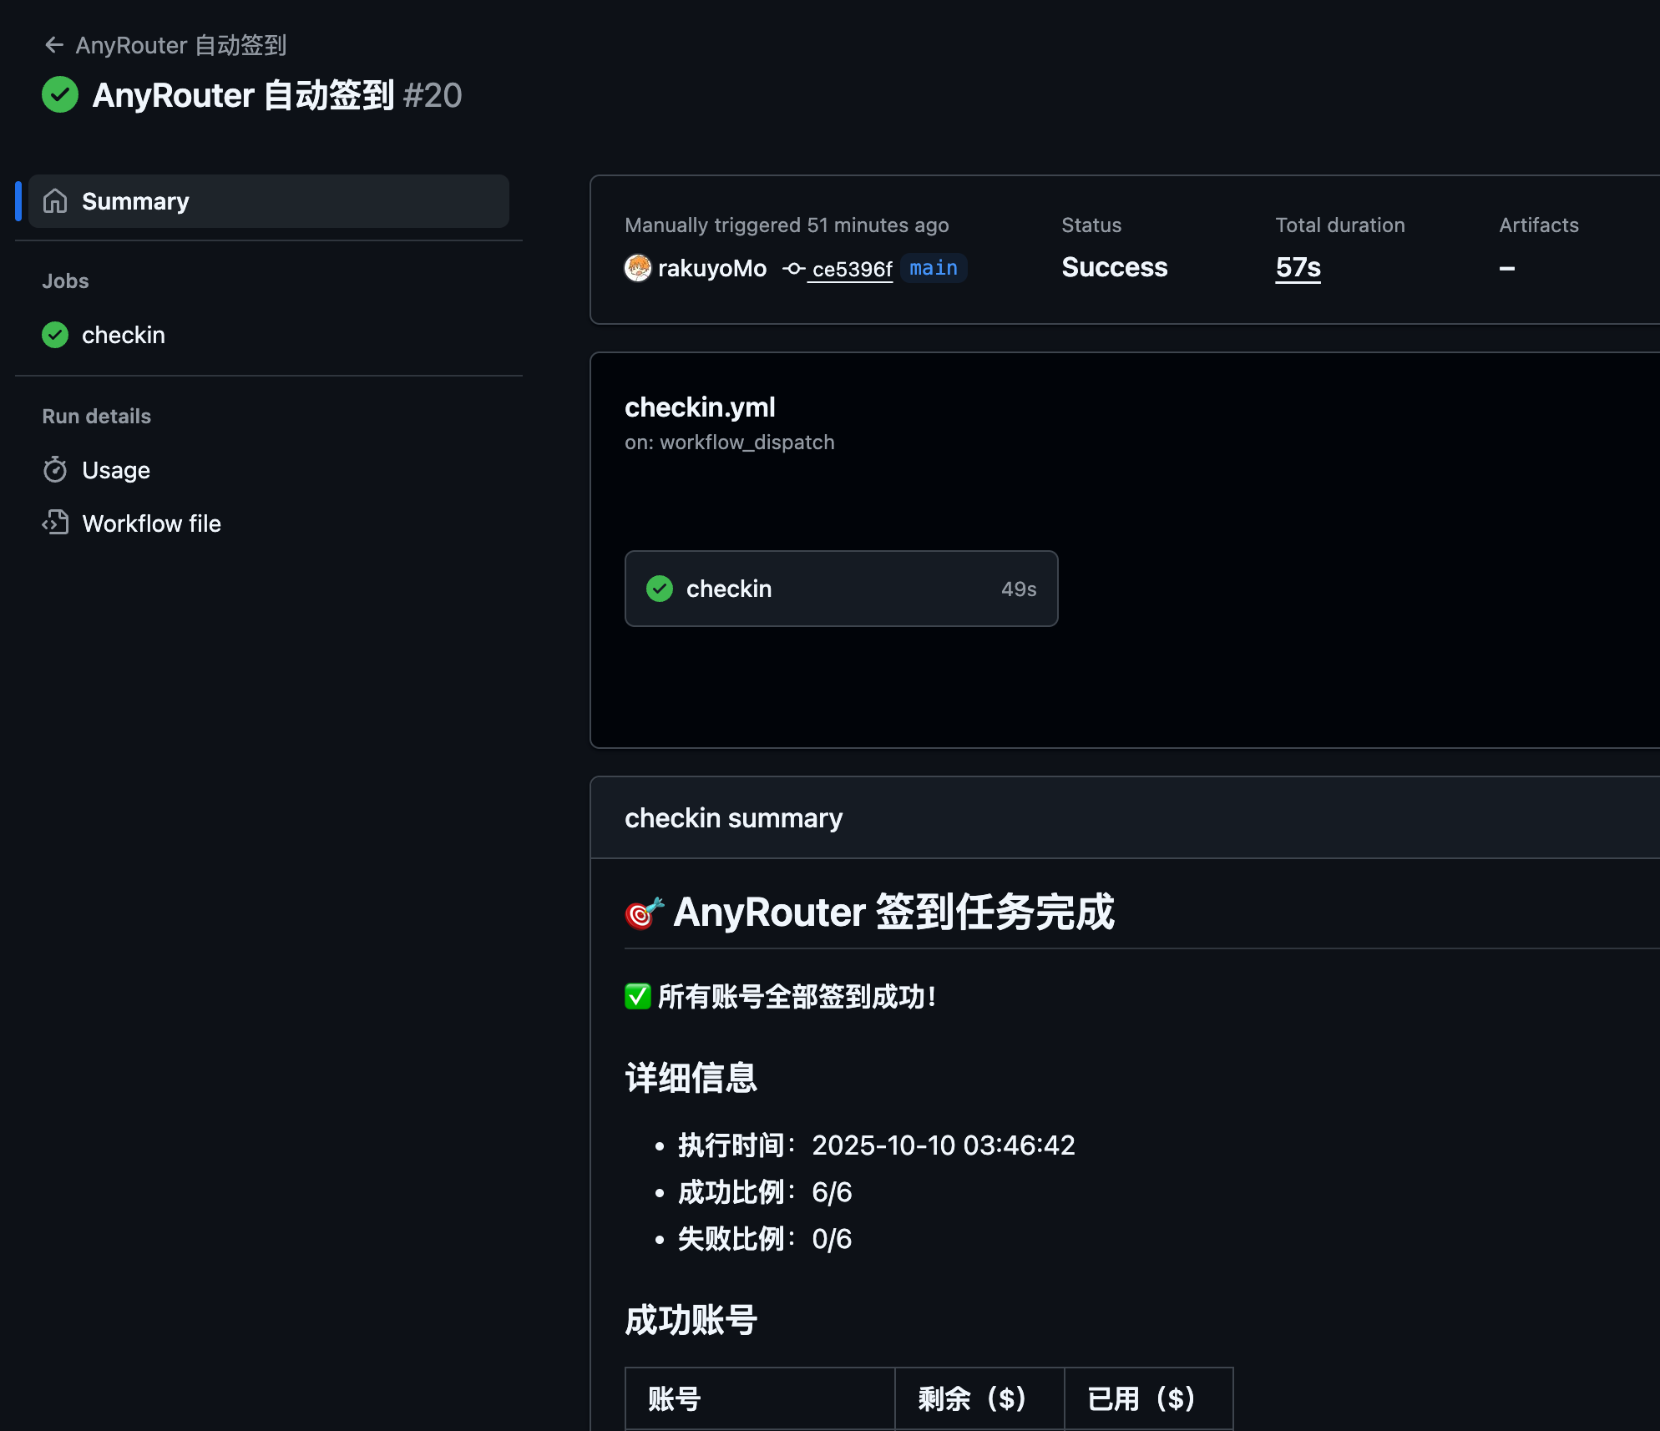1660x1431 pixels.
Task: Click the green success check beside the run title
Action: click(60, 94)
